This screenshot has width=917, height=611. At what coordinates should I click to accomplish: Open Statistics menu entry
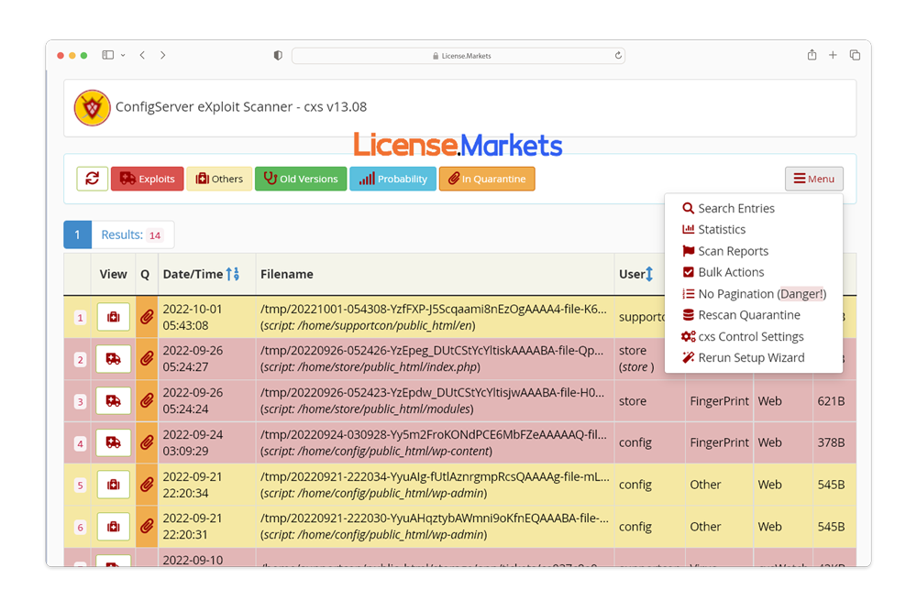coord(713,230)
